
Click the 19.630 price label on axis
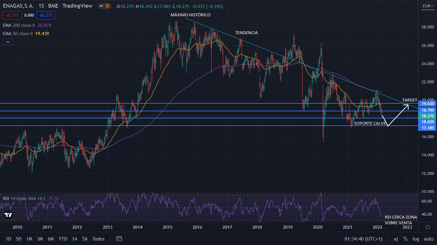[428, 103]
